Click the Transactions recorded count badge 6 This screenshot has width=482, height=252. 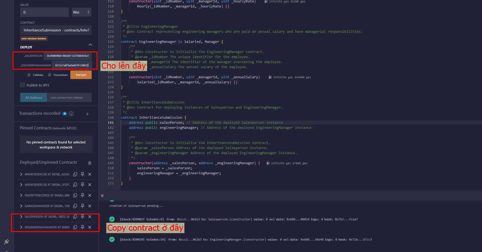coord(65,114)
